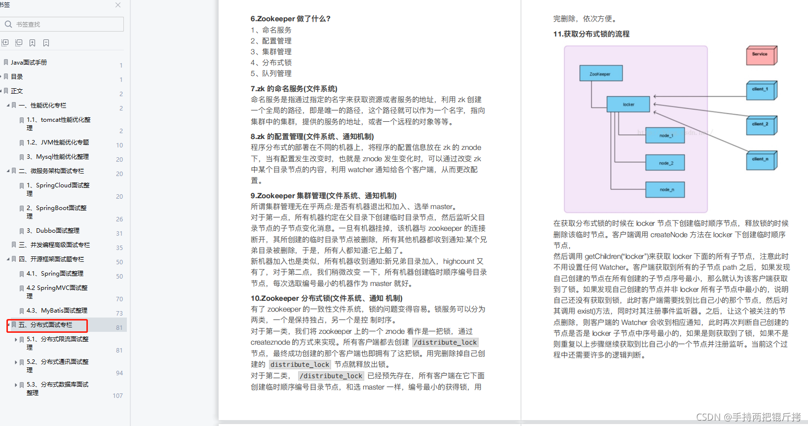The image size is (808, 426).
Task: Select the 五、分布式面试专栏 bookmark
Action: pos(45,325)
